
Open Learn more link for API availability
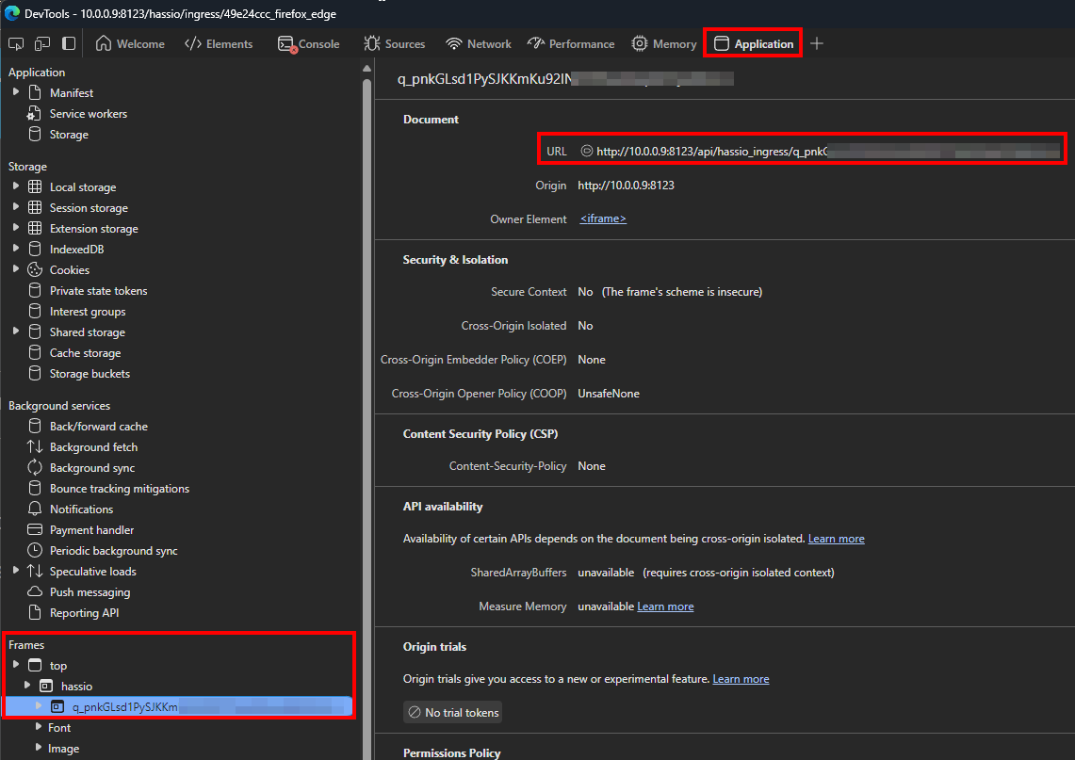[837, 539]
